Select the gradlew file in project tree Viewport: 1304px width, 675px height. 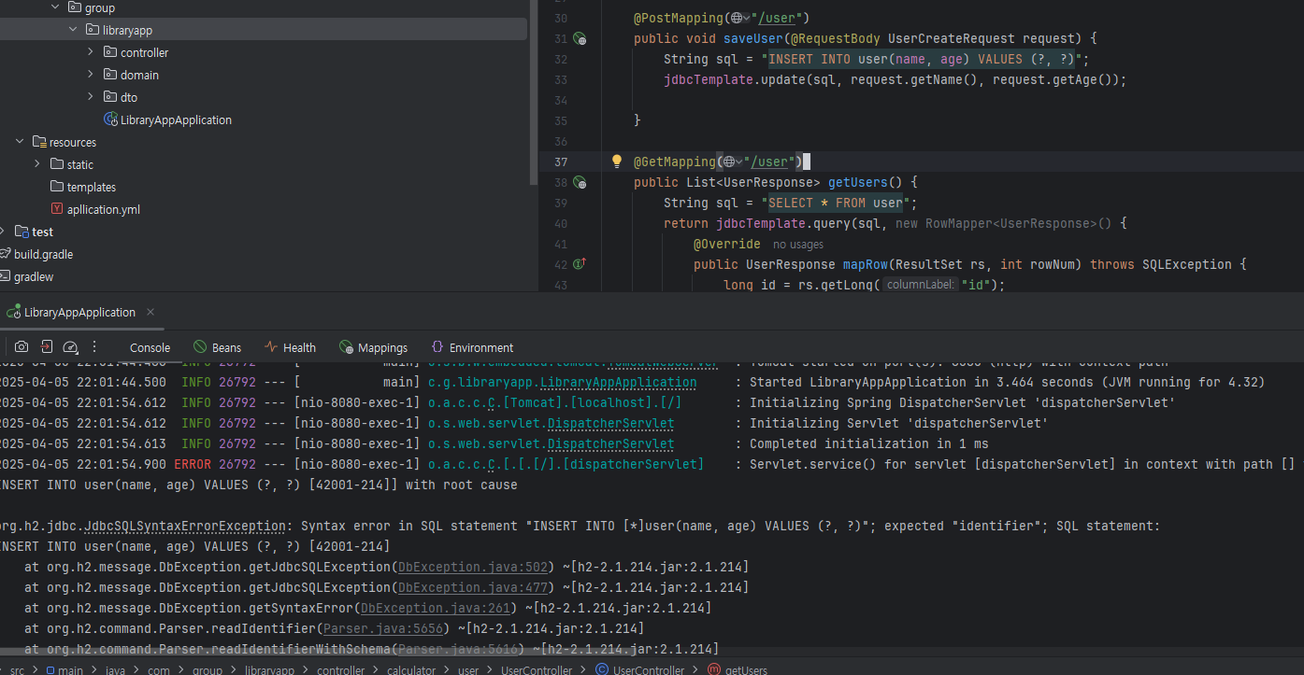33,276
